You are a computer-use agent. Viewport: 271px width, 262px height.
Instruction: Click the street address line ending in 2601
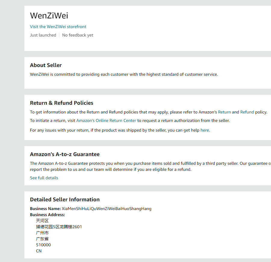(59, 227)
